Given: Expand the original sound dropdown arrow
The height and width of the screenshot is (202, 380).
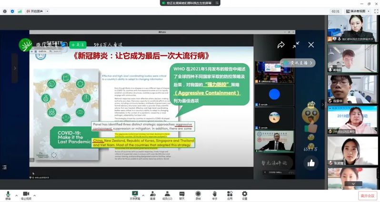Looking at the screenshot, I should point(48,11).
